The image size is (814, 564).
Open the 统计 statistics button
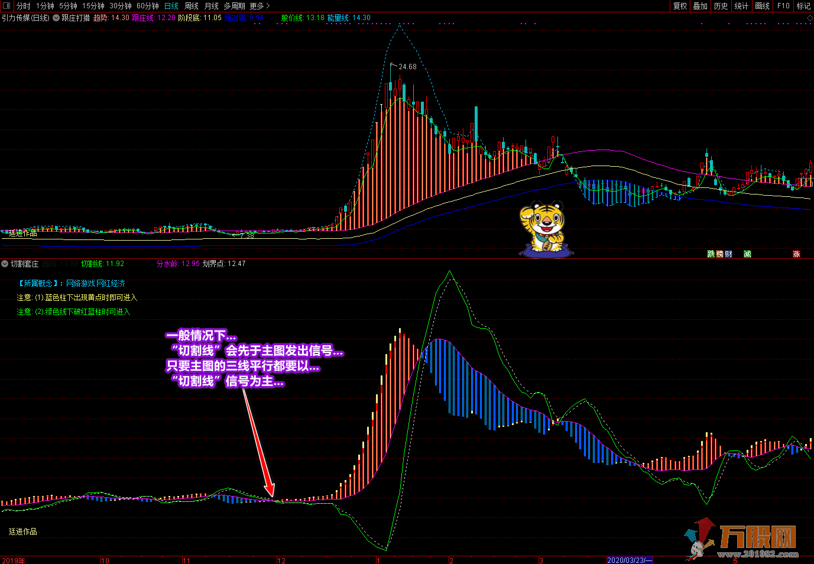pos(741,6)
